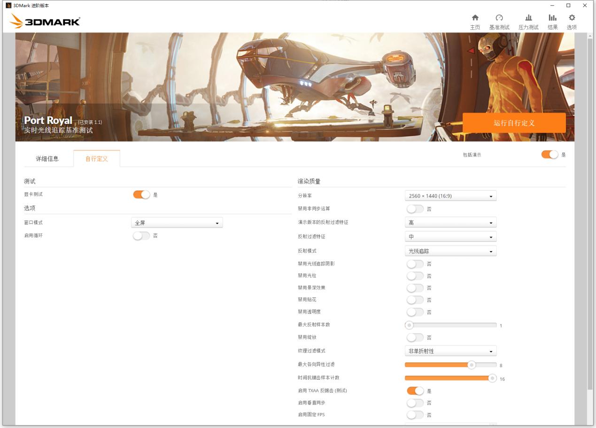Screen dimensions: 596x428
Task: Open the texture filtering mode (纹理过滤模式) dropdown
Action: tap(450, 351)
